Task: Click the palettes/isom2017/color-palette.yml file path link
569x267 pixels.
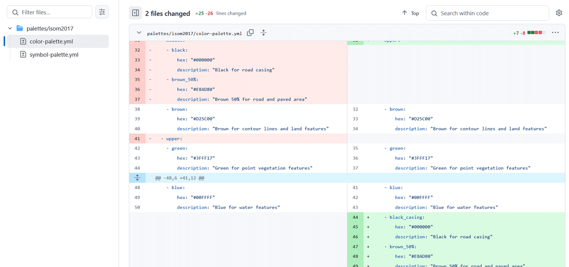Action: (194, 34)
